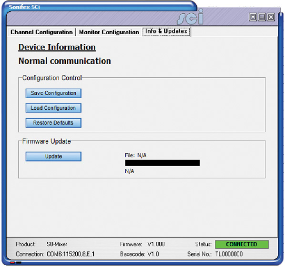Click the Sonifex SCi title bar text
The height and width of the screenshot is (267, 285).
(24, 7)
